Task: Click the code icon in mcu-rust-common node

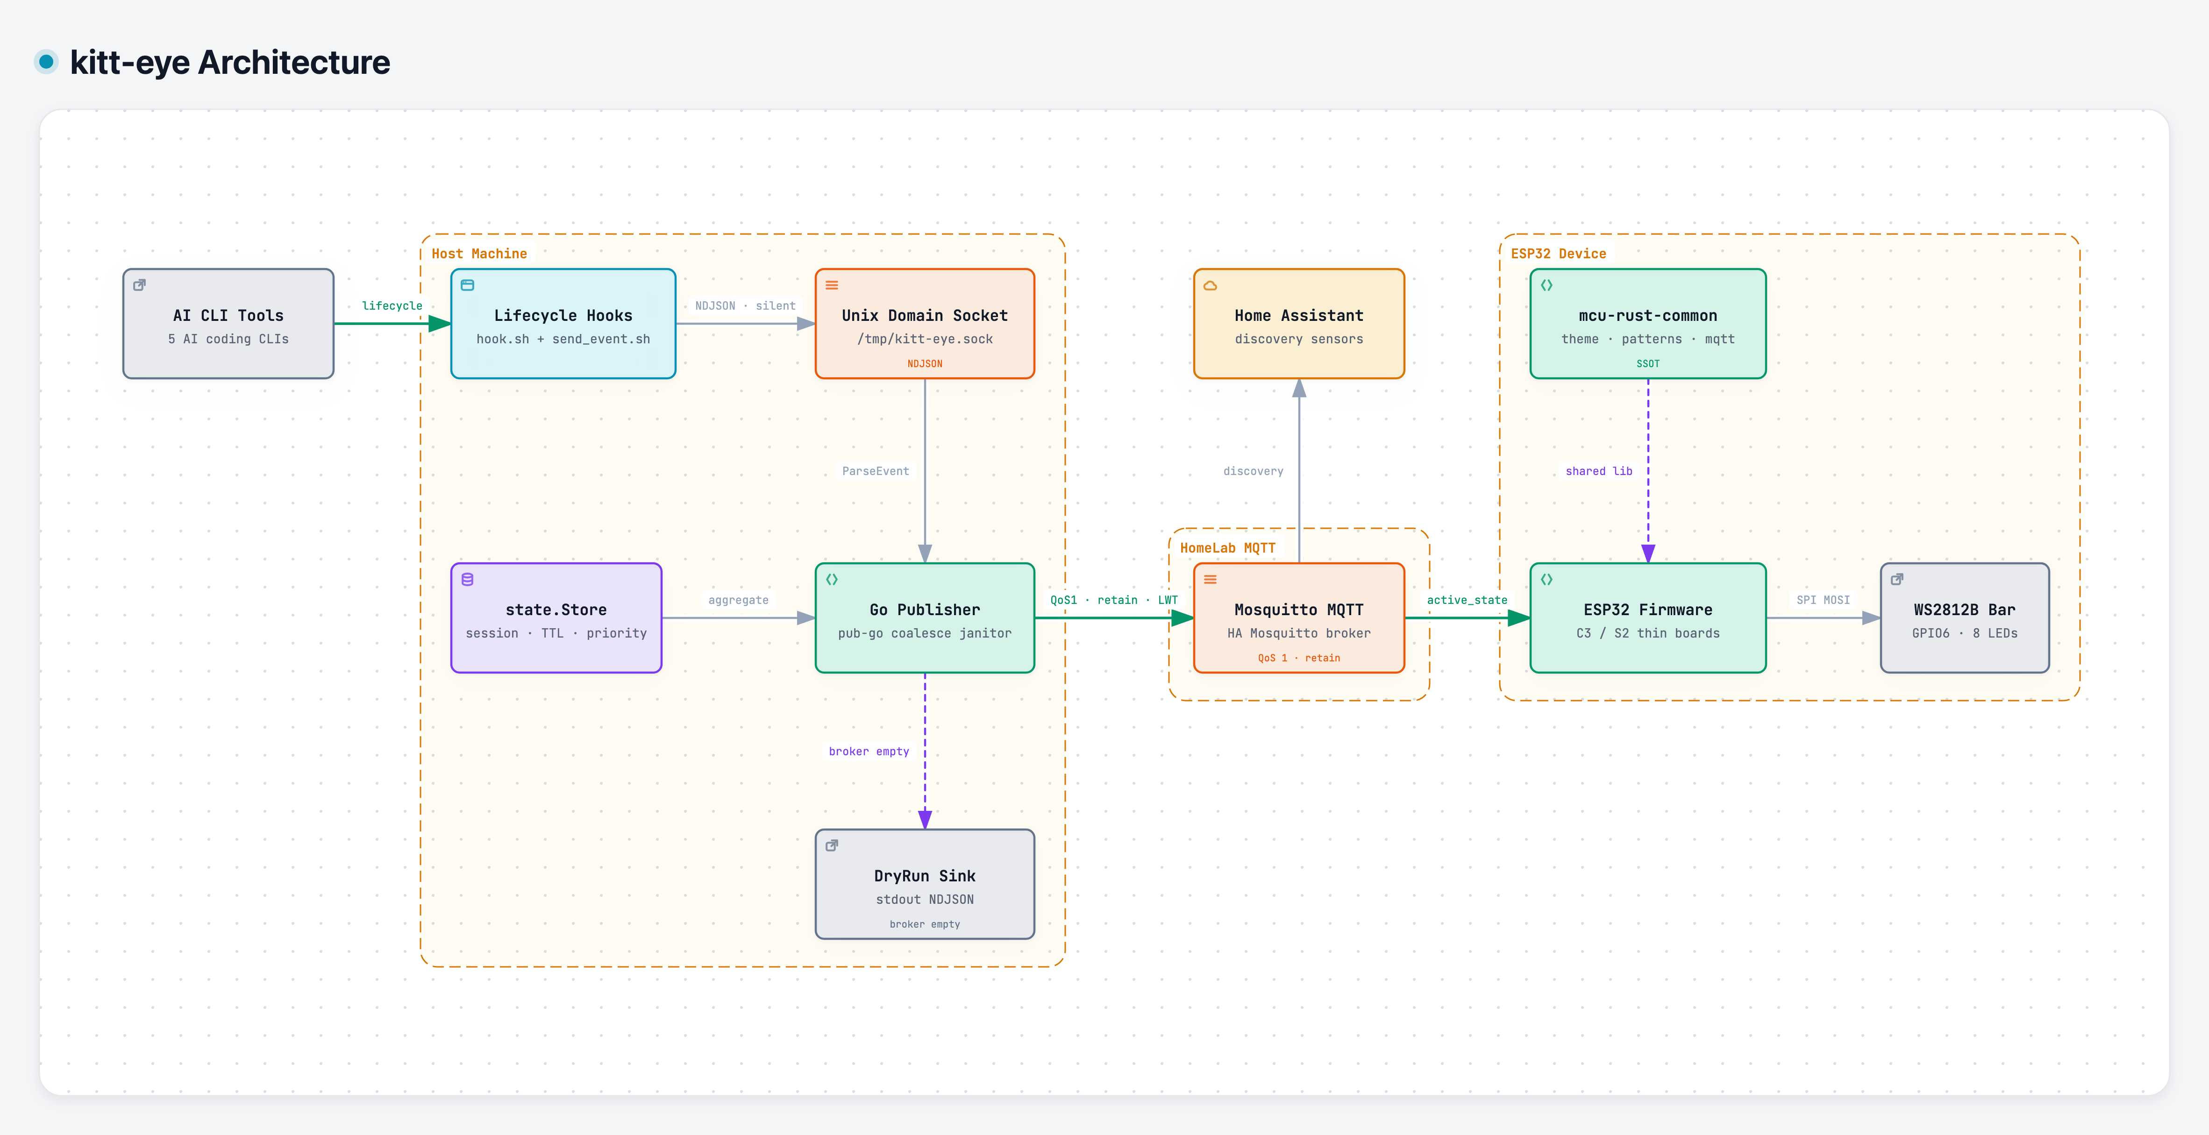Action: tap(1546, 284)
